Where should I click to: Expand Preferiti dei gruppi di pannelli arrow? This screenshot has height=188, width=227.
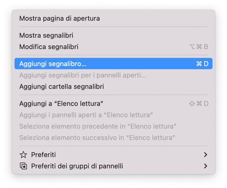(x=205, y=166)
